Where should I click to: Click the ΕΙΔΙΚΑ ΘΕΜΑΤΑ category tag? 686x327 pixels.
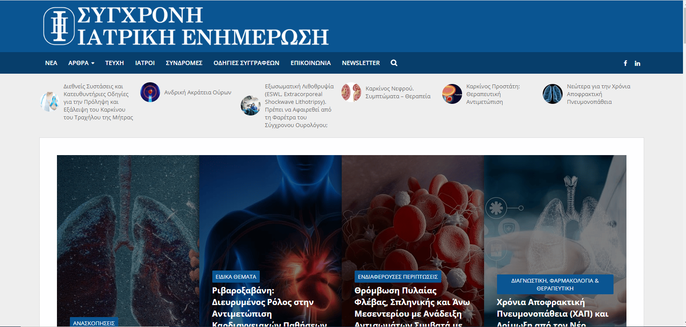click(x=236, y=277)
